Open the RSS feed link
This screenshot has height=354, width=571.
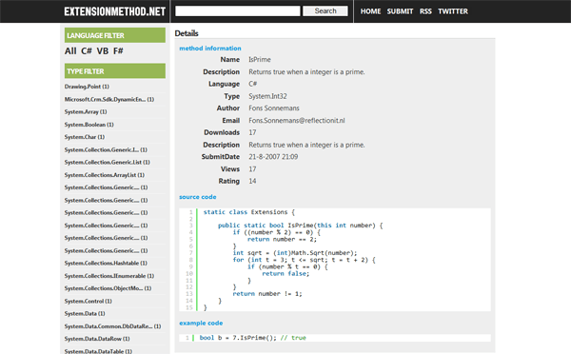pyautogui.click(x=425, y=11)
